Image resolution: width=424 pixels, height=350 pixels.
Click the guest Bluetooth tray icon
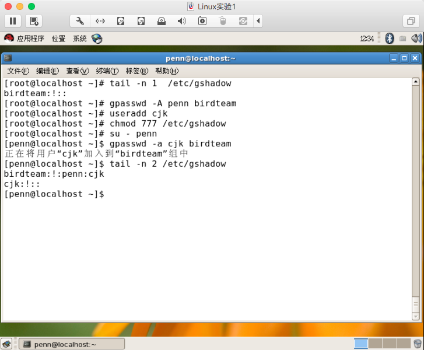(389, 38)
